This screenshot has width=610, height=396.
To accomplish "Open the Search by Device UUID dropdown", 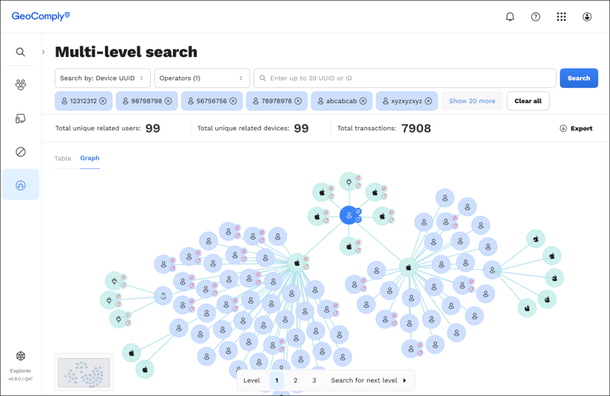I will click(102, 78).
